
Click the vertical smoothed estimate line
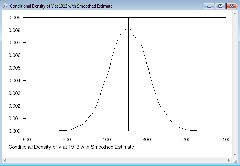coord(128,85)
